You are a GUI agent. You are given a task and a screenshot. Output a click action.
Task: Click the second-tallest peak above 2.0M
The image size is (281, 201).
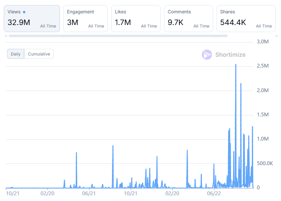coord(241,84)
